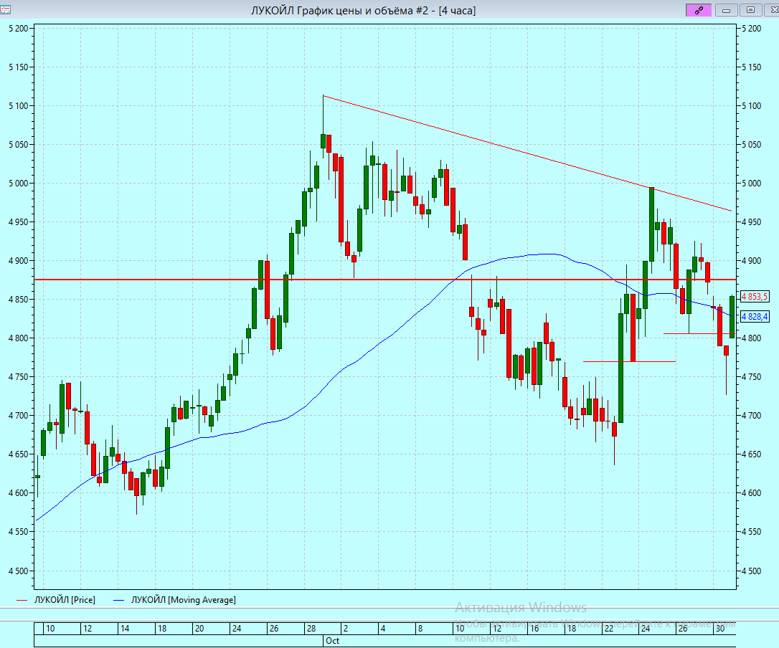Click 5 150 on the right price axis
779x648 pixels.
click(x=751, y=67)
